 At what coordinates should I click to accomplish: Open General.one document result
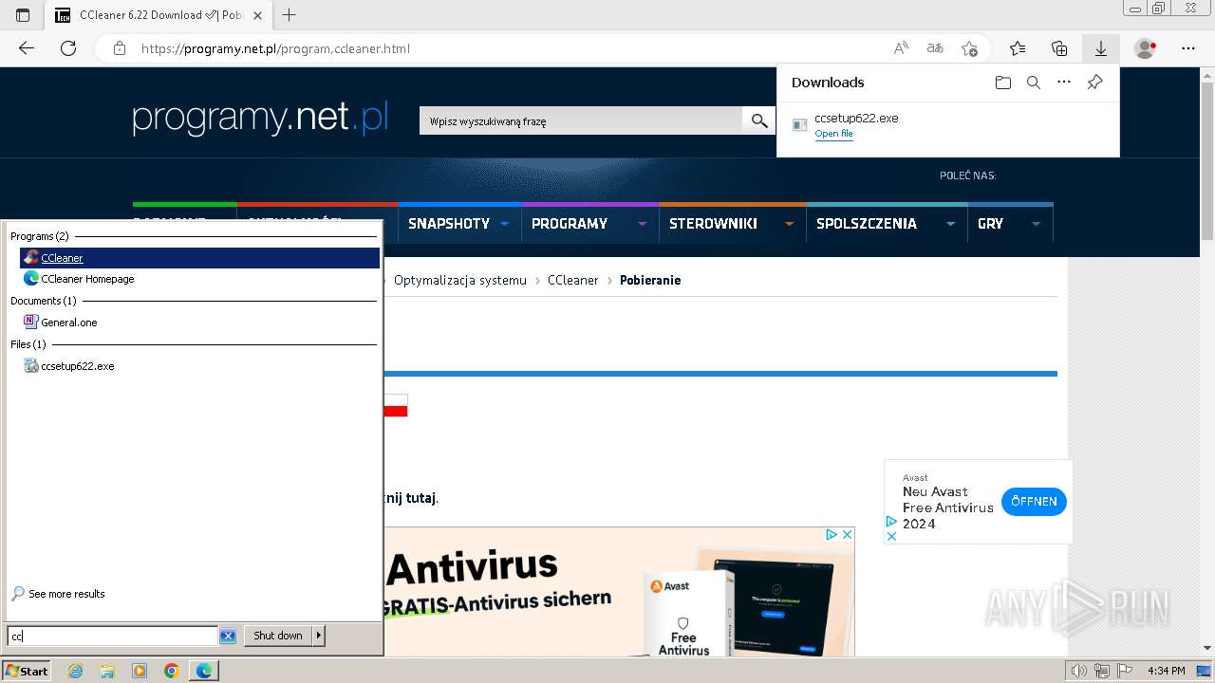pos(199,323)
